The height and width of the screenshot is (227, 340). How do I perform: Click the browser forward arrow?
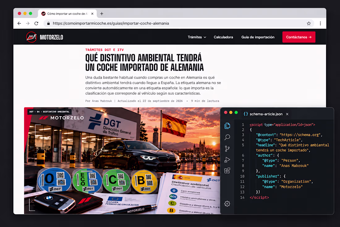click(28, 24)
